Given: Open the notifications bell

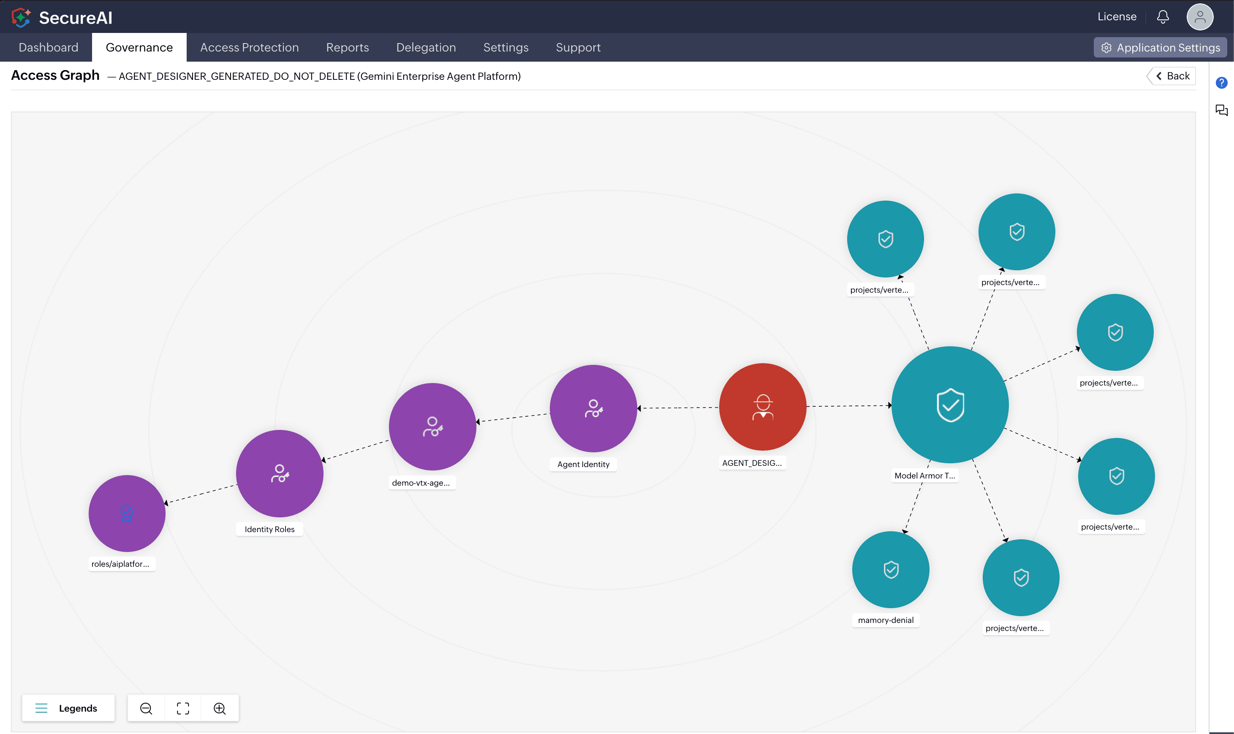Looking at the screenshot, I should pos(1163,17).
